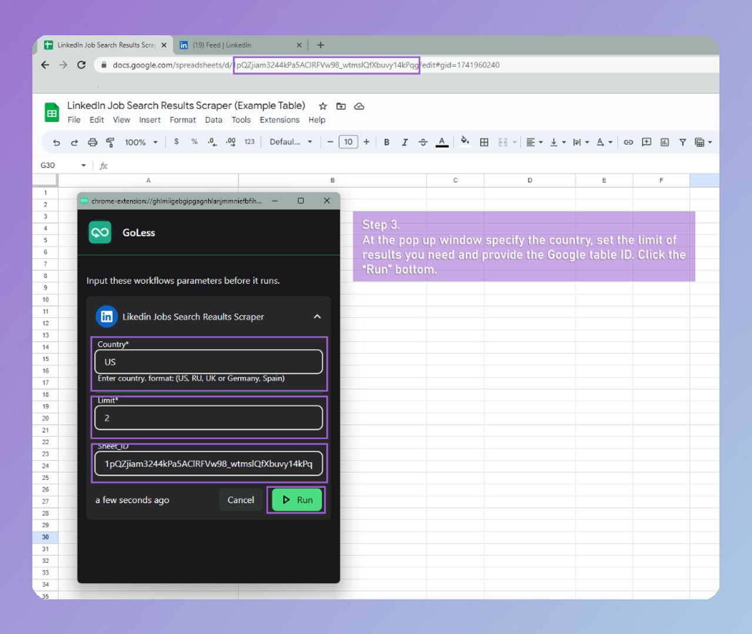
Task: Switch to the LinkedIn Feed tab
Action: pyautogui.click(x=241, y=45)
